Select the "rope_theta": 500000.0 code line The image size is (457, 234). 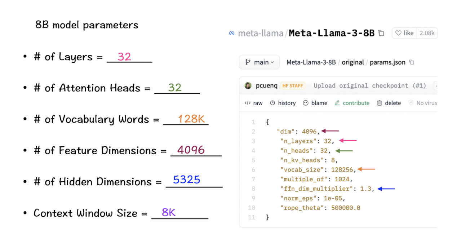[320, 208]
